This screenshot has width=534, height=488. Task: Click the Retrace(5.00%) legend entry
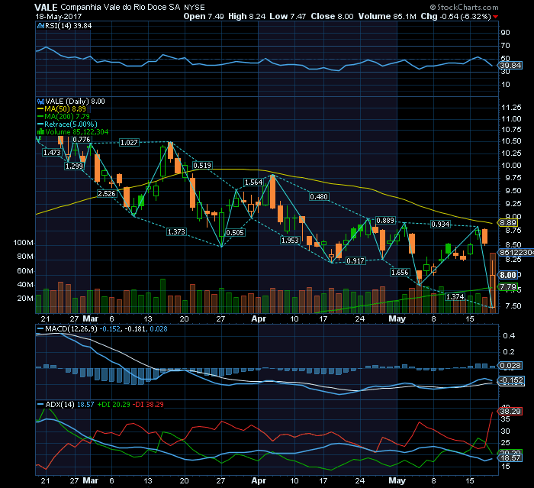coord(67,124)
